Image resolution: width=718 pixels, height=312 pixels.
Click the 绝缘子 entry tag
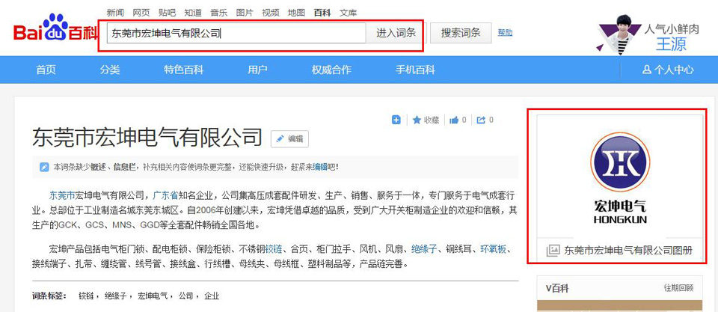pyautogui.click(x=115, y=296)
